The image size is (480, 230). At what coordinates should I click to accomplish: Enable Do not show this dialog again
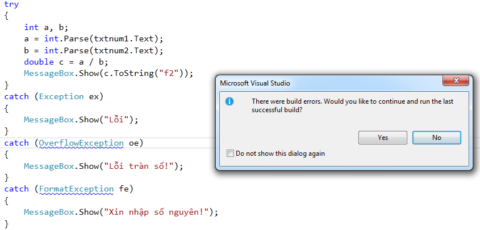pos(230,154)
